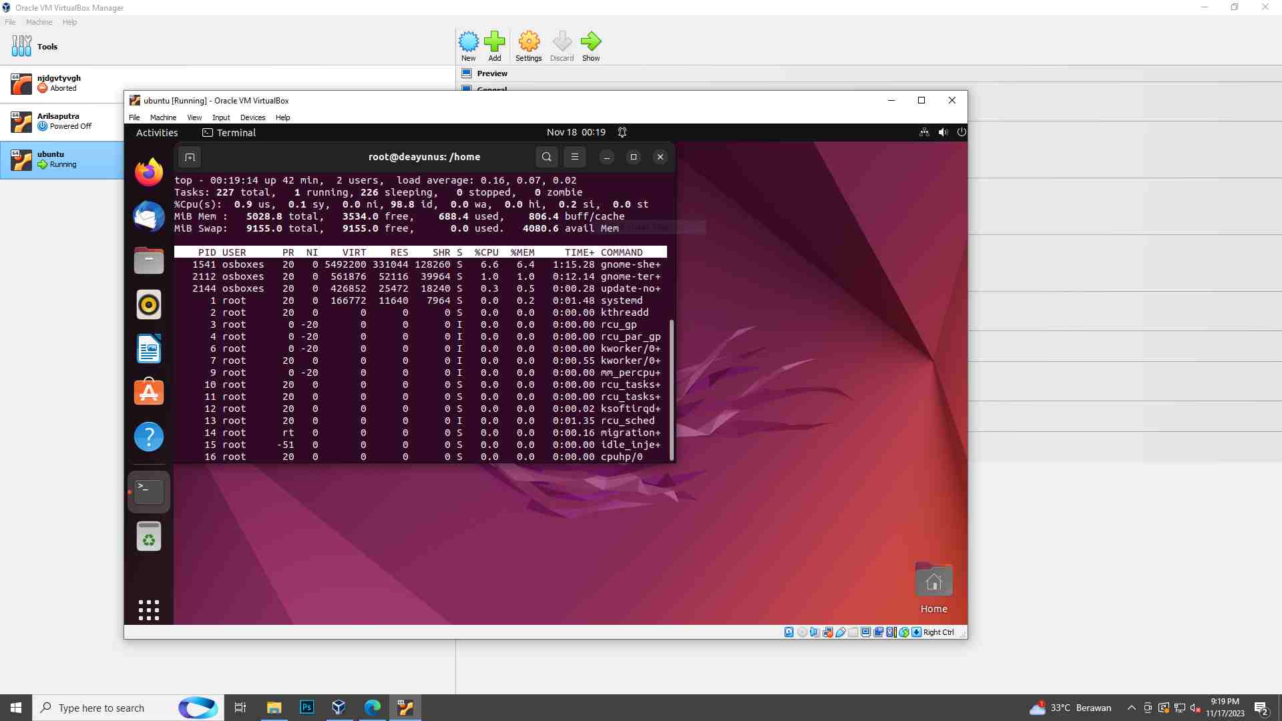Click the Terminal icon in the dock
1282x721 pixels.
tap(149, 492)
